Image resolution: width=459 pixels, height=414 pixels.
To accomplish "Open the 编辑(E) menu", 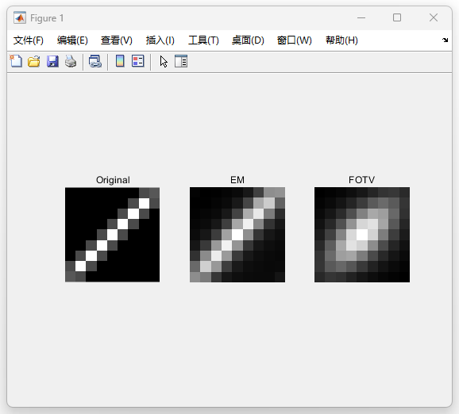I will [72, 40].
